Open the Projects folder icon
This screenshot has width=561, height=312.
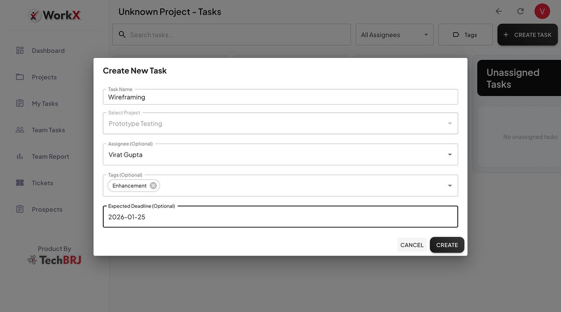tap(20, 76)
